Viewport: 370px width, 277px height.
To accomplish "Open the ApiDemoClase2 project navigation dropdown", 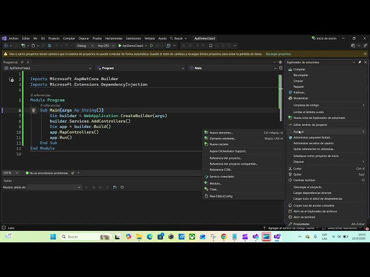I will point(48,68).
